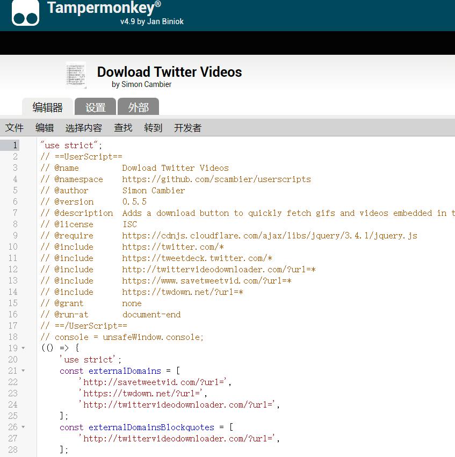Collapse externalDomainsBlockquotes block at line 26
The height and width of the screenshot is (457, 455).
coord(23,427)
